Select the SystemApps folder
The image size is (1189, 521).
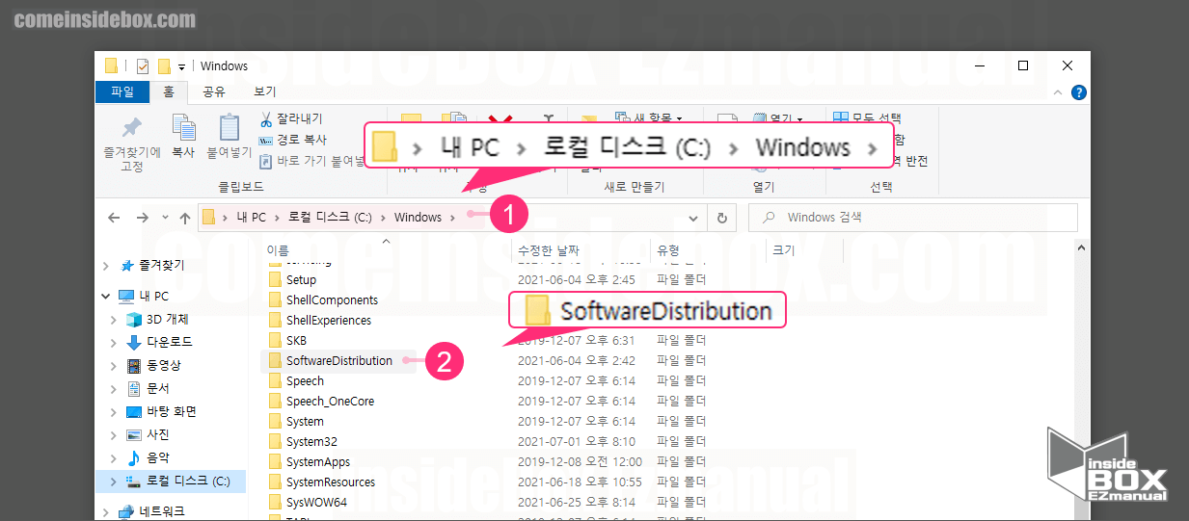click(318, 462)
